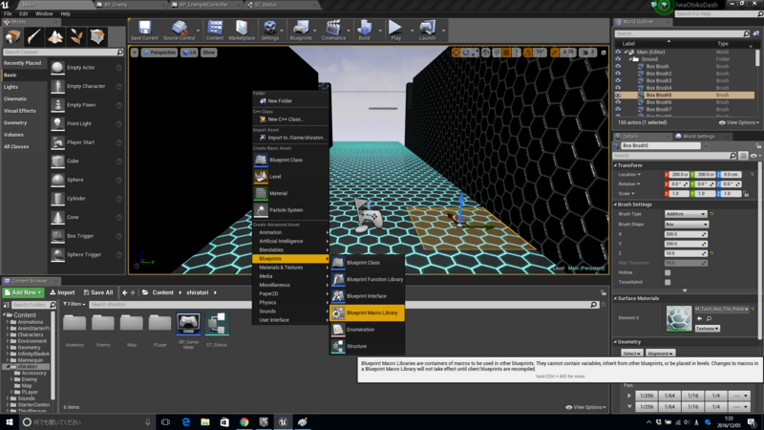Open the Geometry Alignment dropdown button
764x430 pixels.
click(x=660, y=354)
